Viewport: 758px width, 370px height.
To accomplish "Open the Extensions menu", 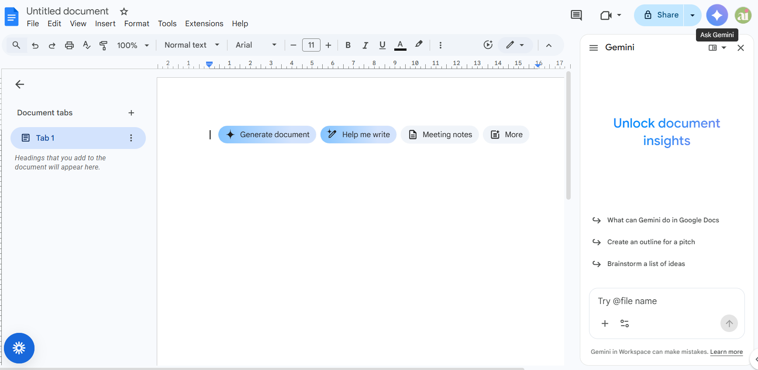I will (204, 24).
